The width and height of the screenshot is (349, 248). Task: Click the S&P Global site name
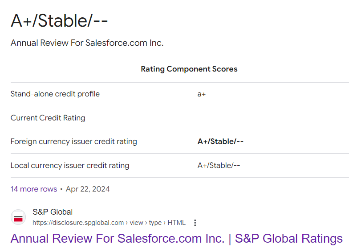(53, 212)
